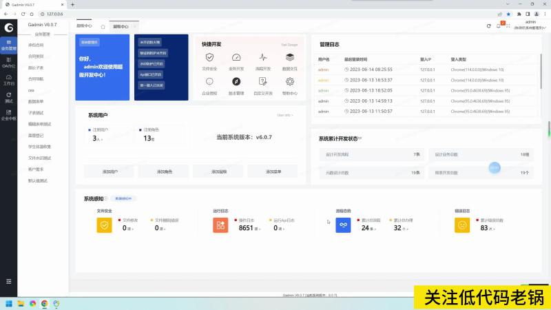Open the admin user dropdown in header
This screenshot has height=310, width=551.
pos(530,25)
